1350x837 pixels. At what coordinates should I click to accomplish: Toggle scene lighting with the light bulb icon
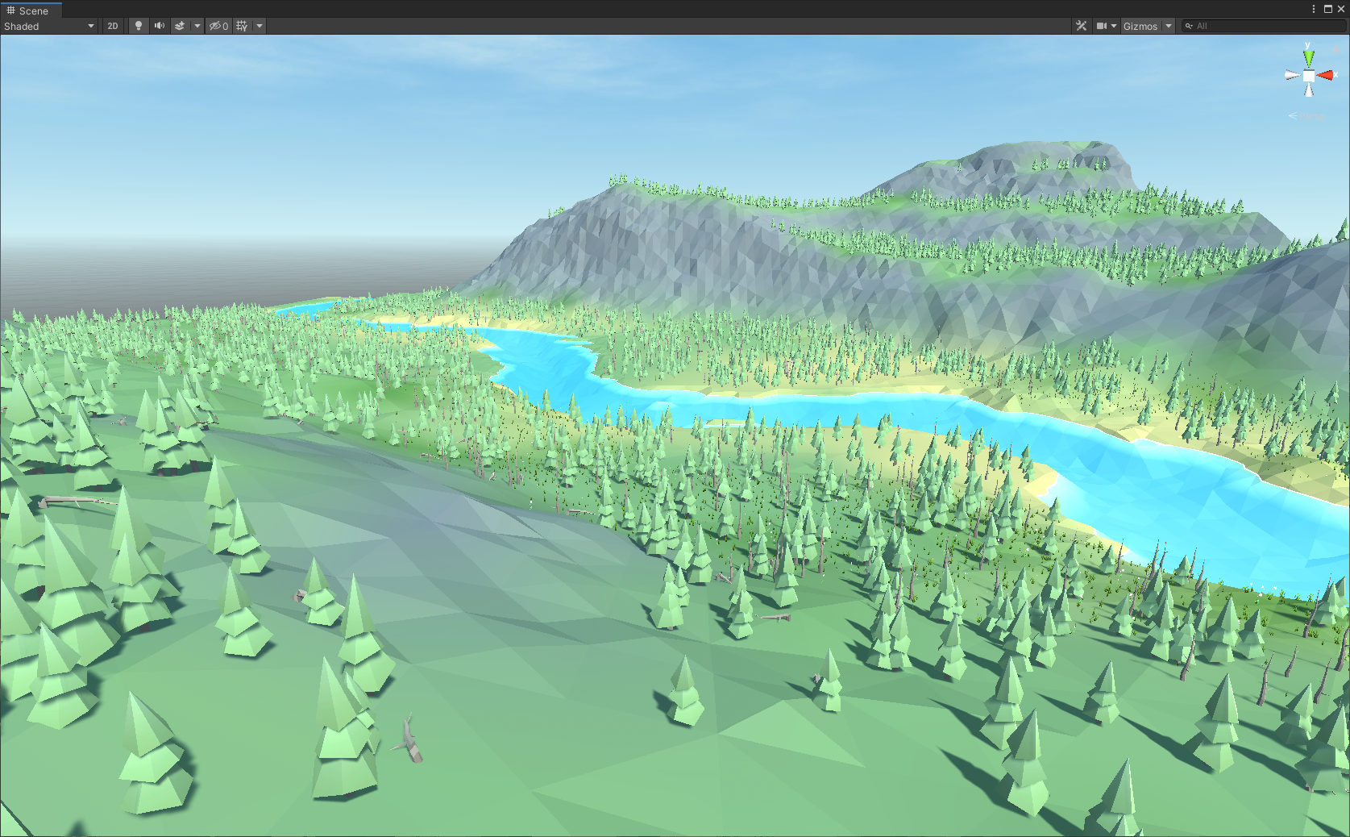[x=139, y=26]
